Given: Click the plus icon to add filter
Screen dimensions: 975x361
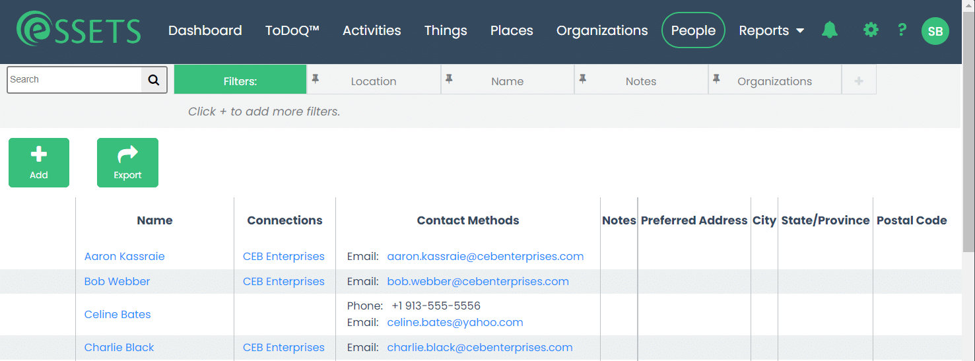Looking at the screenshot, I should tap(859, 81).
